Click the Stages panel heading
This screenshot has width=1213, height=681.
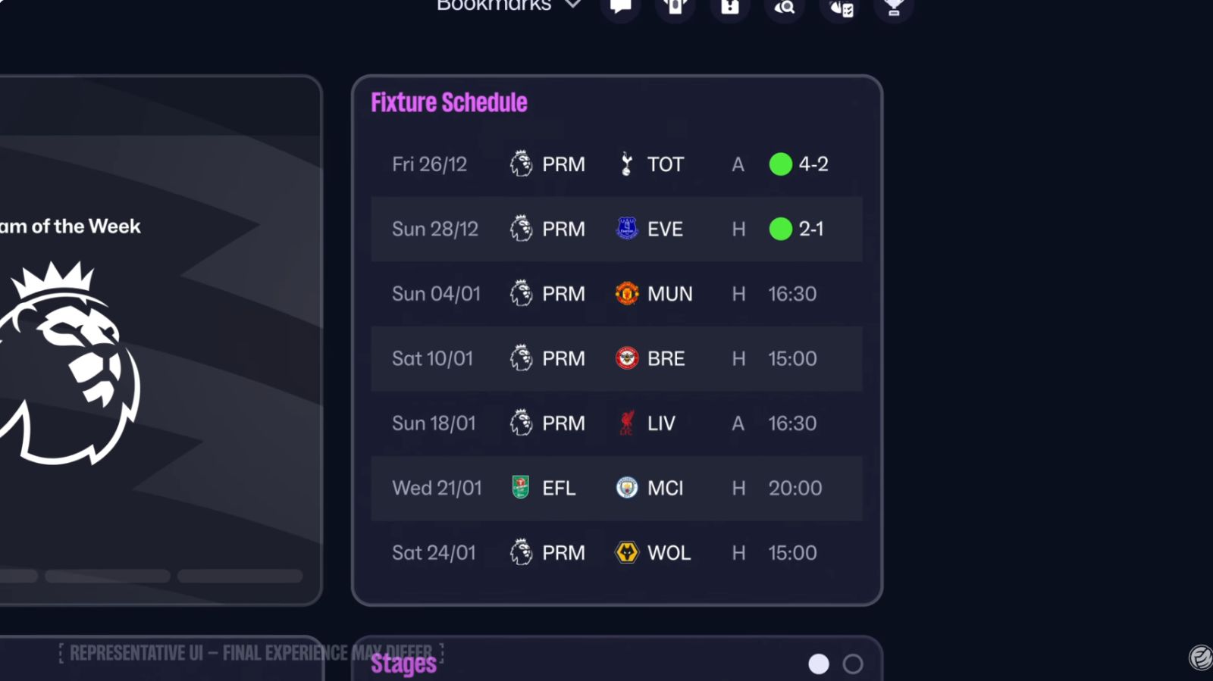pos(403,664)
